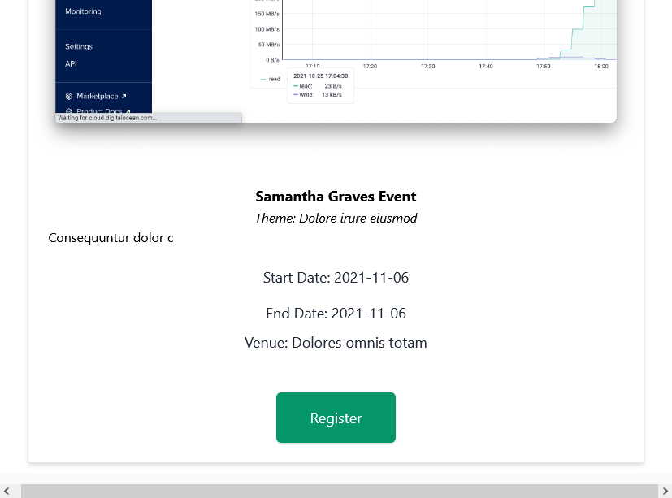The image size is (672, 498).
Task: Click API in the image sidebar
Action: (x=71, y=64)
